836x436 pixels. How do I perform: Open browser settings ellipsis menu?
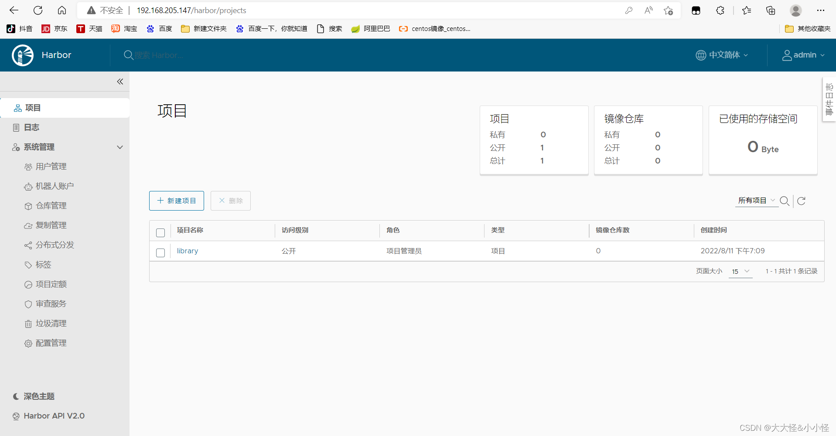tap(821, 10)
